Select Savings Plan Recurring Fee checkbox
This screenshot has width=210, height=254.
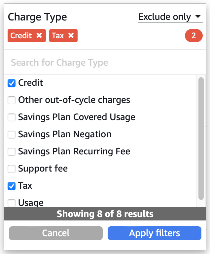(12, 152)
